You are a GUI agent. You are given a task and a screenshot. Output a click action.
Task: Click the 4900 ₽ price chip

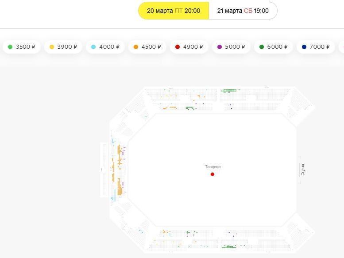[189, 47]
